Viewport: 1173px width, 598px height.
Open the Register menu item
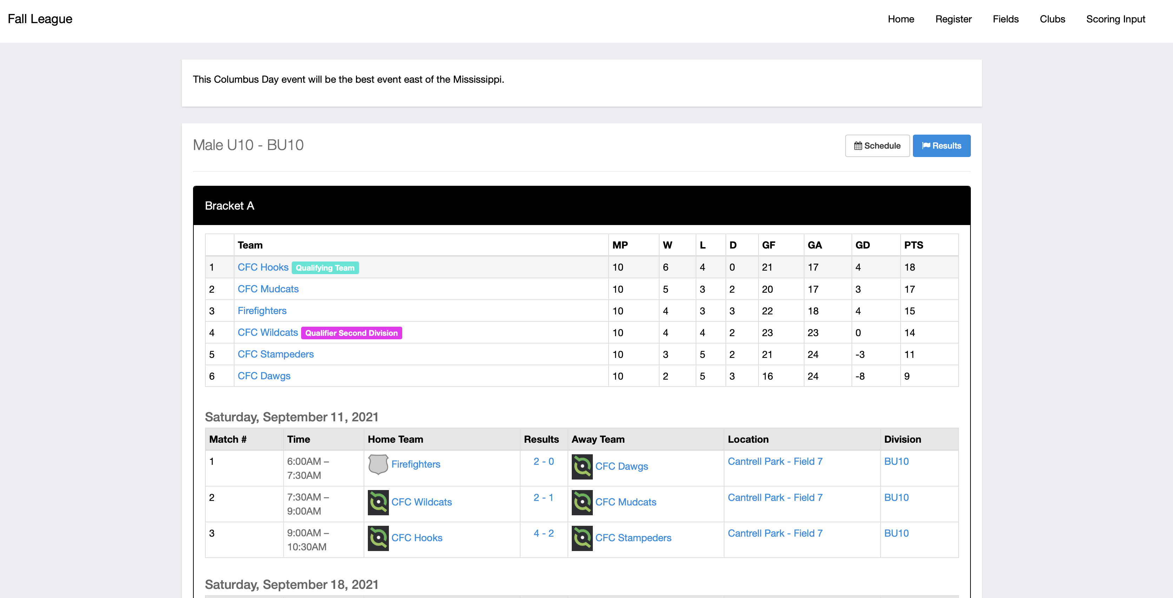click(x=953, y=19)
